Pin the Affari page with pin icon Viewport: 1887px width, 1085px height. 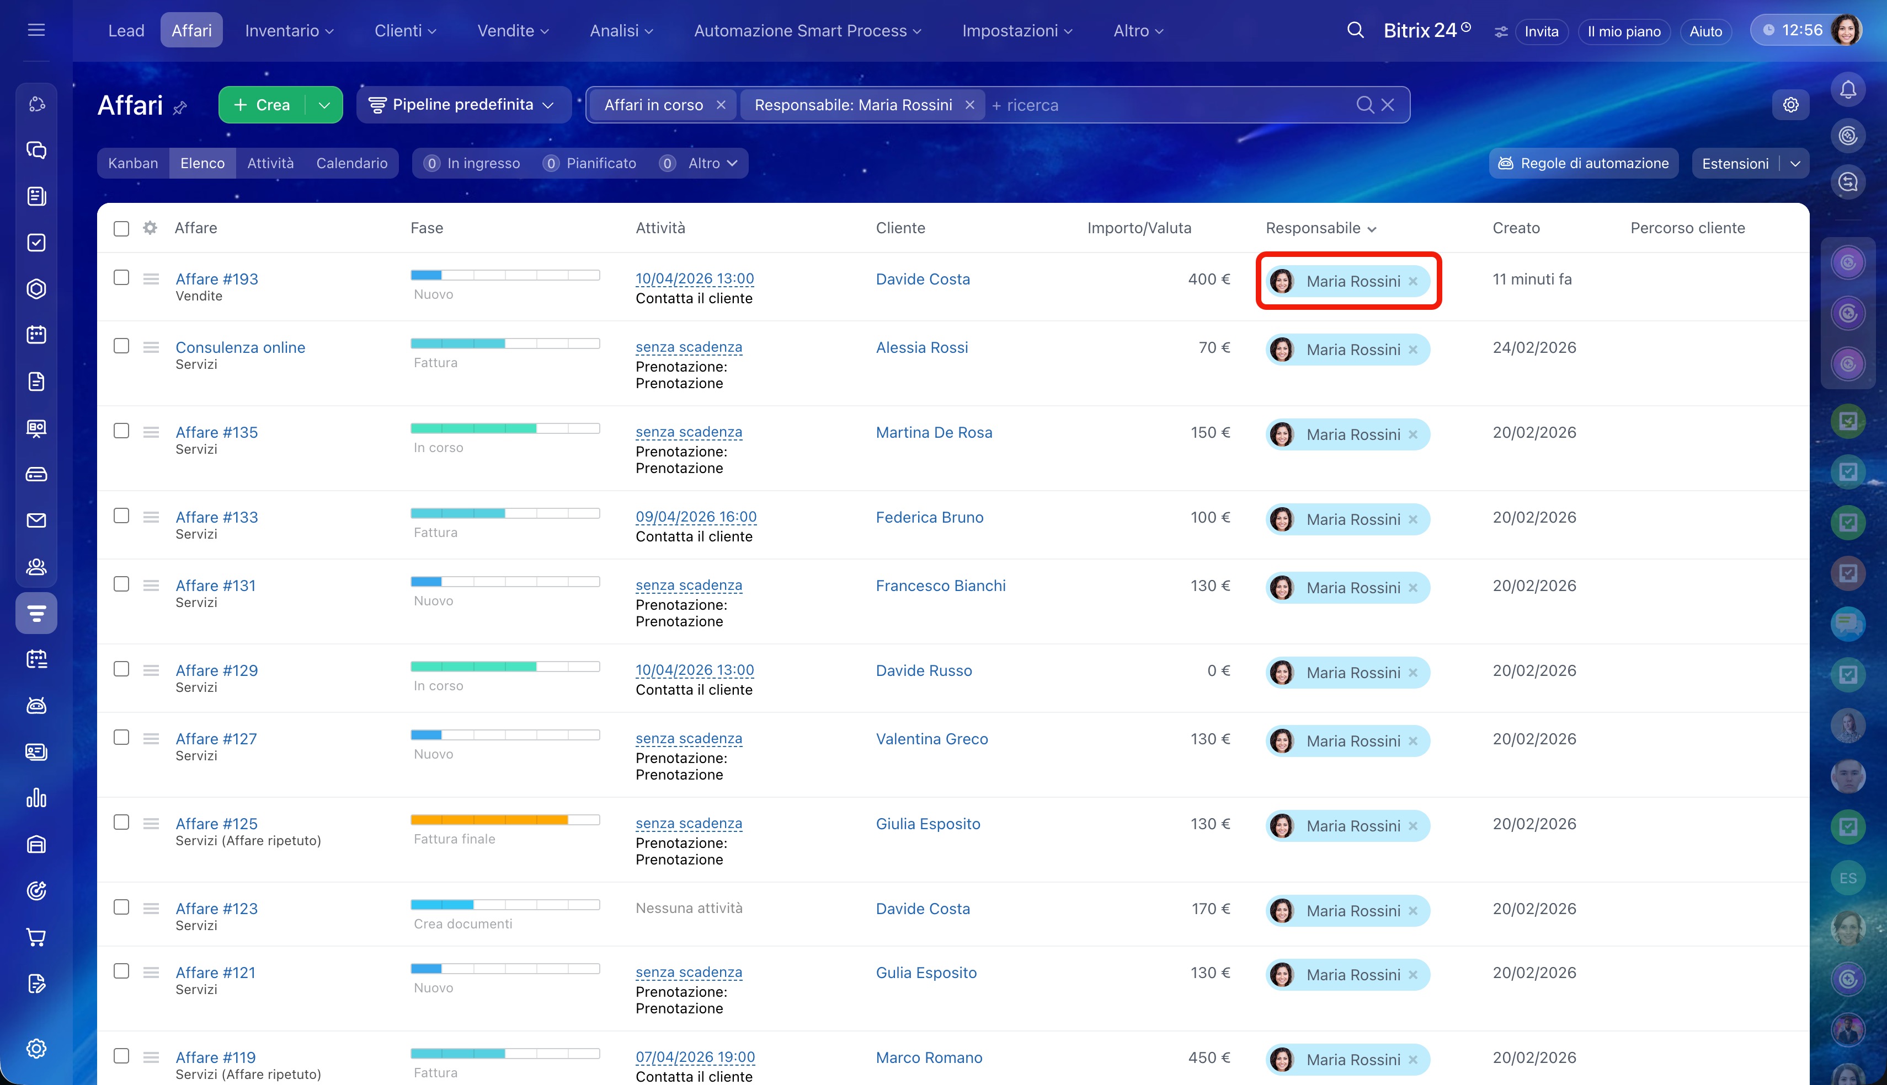pyautogui.click(x=180, y=108)
